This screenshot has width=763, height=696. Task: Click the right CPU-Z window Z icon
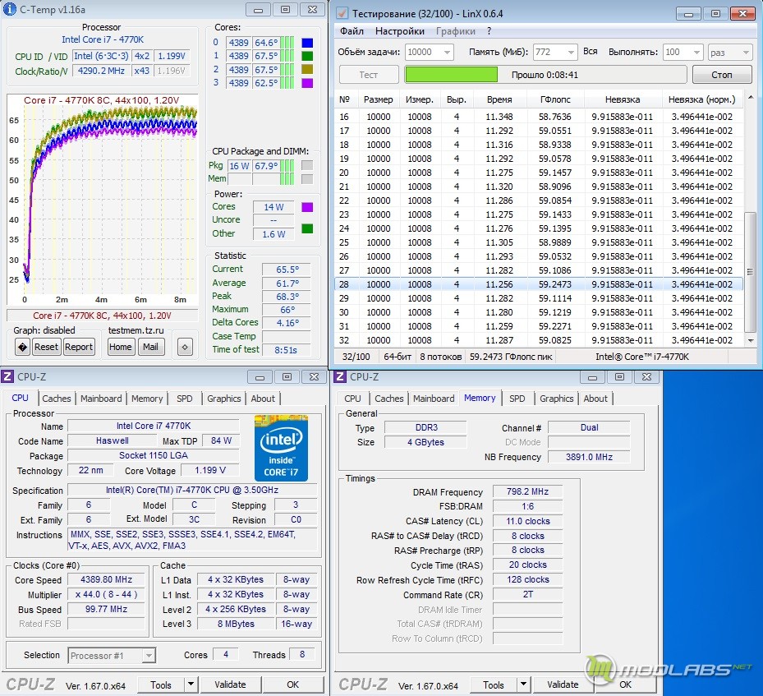340,376
